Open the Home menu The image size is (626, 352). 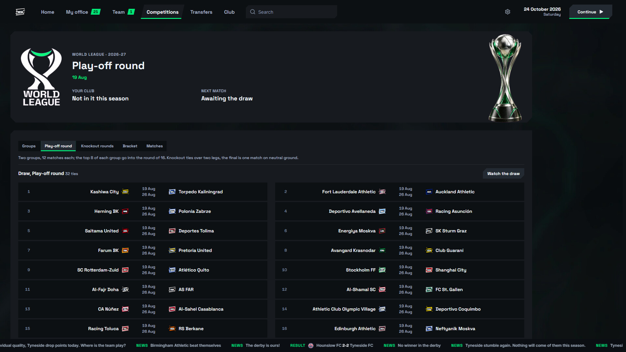point(48,12)
